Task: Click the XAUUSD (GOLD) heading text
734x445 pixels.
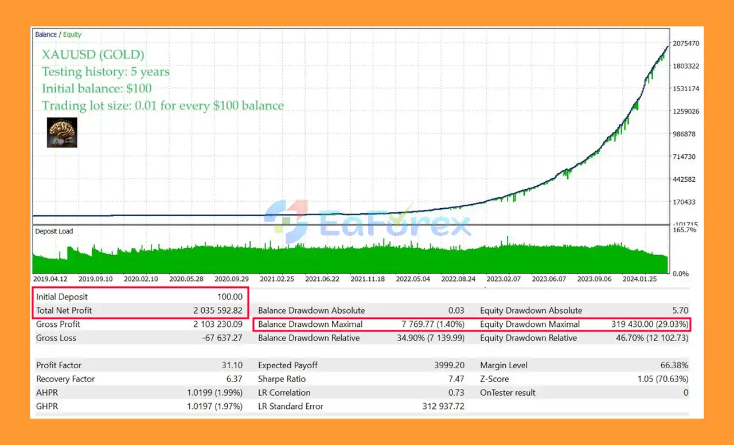Action: pos(93,54)
